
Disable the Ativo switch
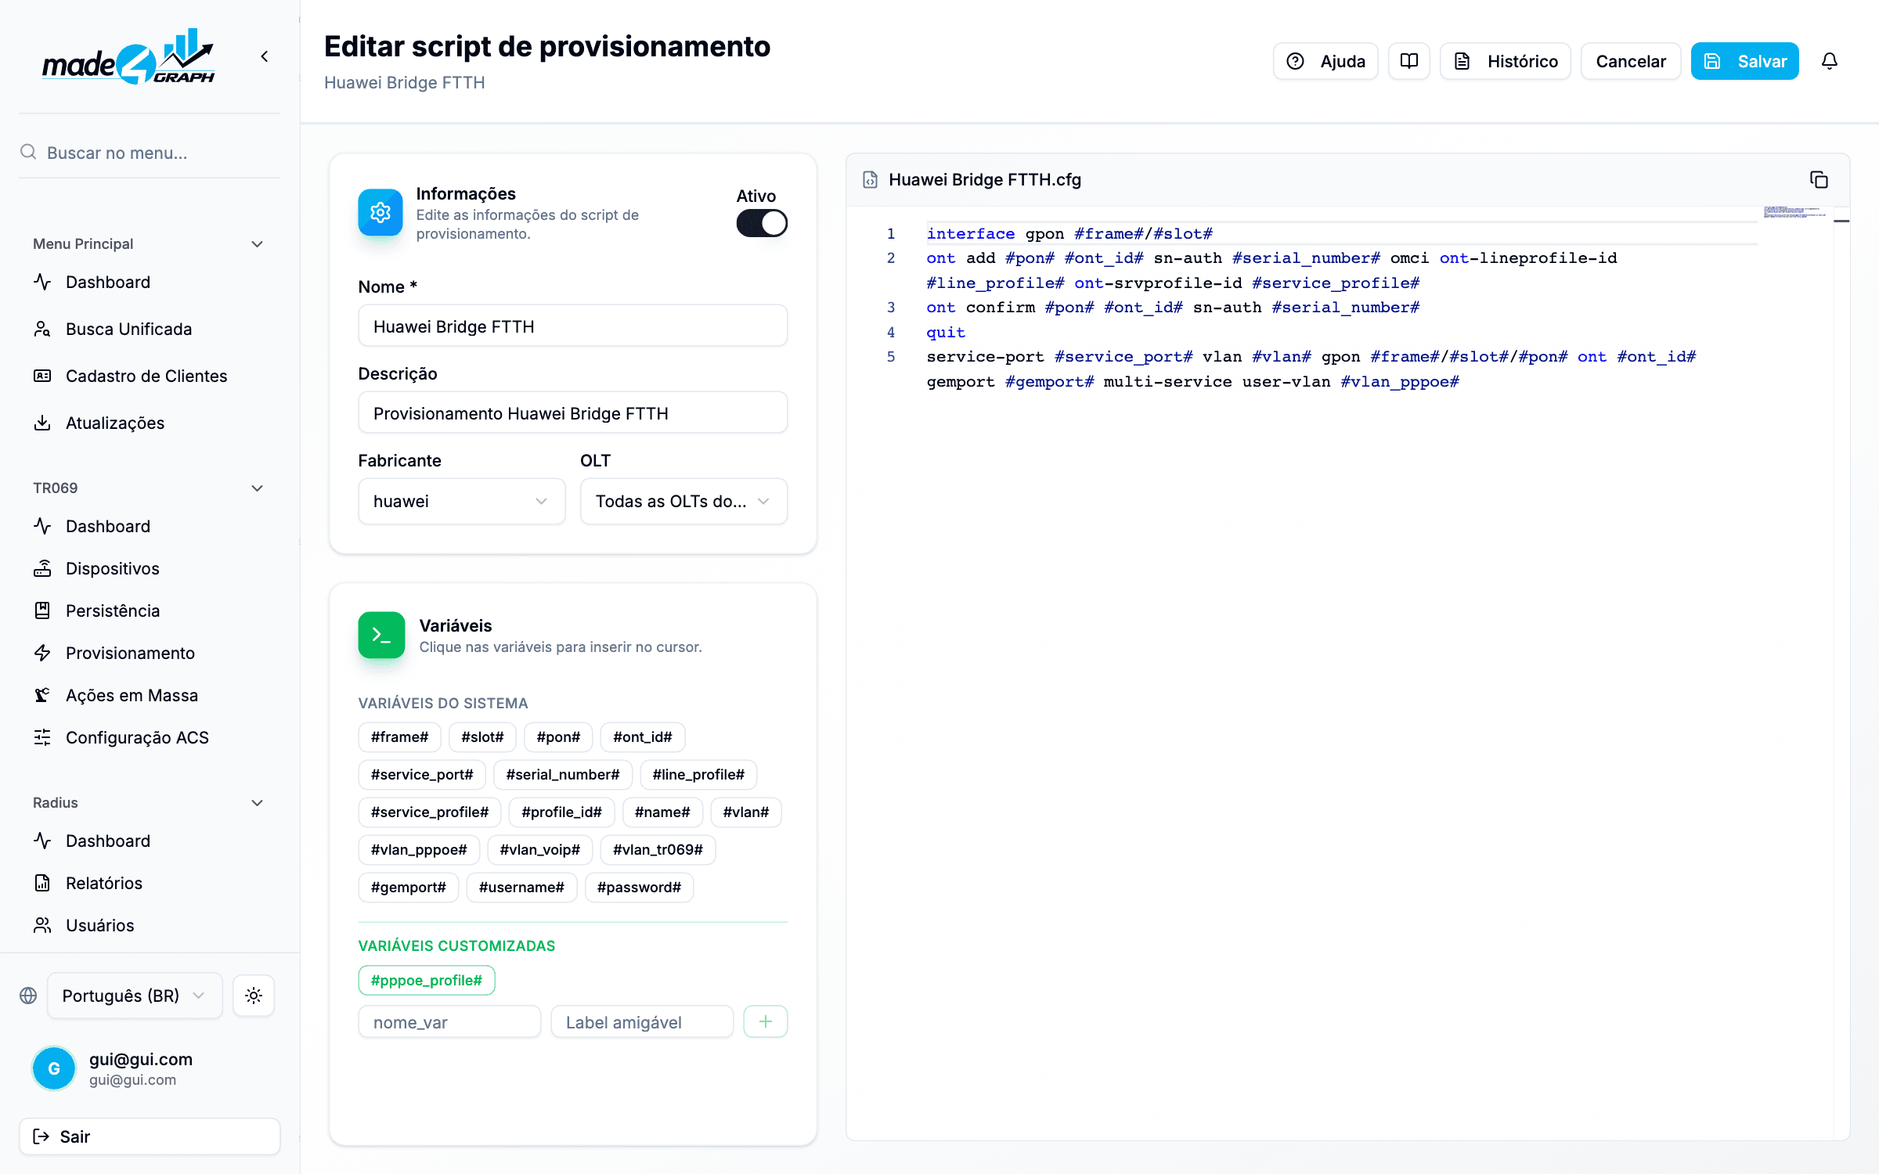(x=761, y=223)
